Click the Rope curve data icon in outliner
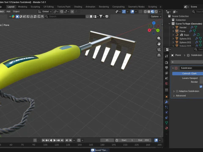The image size is (203, 152). [x=198, y=35]
